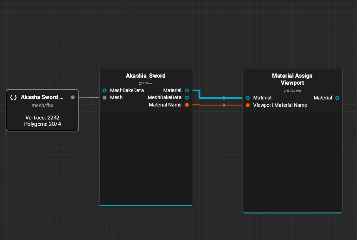Click the mesh/fbx subtitle on Akasha Sword node

(x=42, y=105)
